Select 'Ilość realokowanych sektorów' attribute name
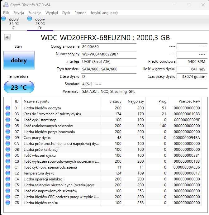This screenshot has height=215, width=209. pos(48,126)
